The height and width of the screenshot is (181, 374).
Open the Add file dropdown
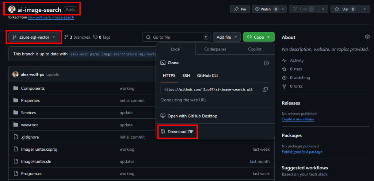pyautogui.click(x=226, y=37)
